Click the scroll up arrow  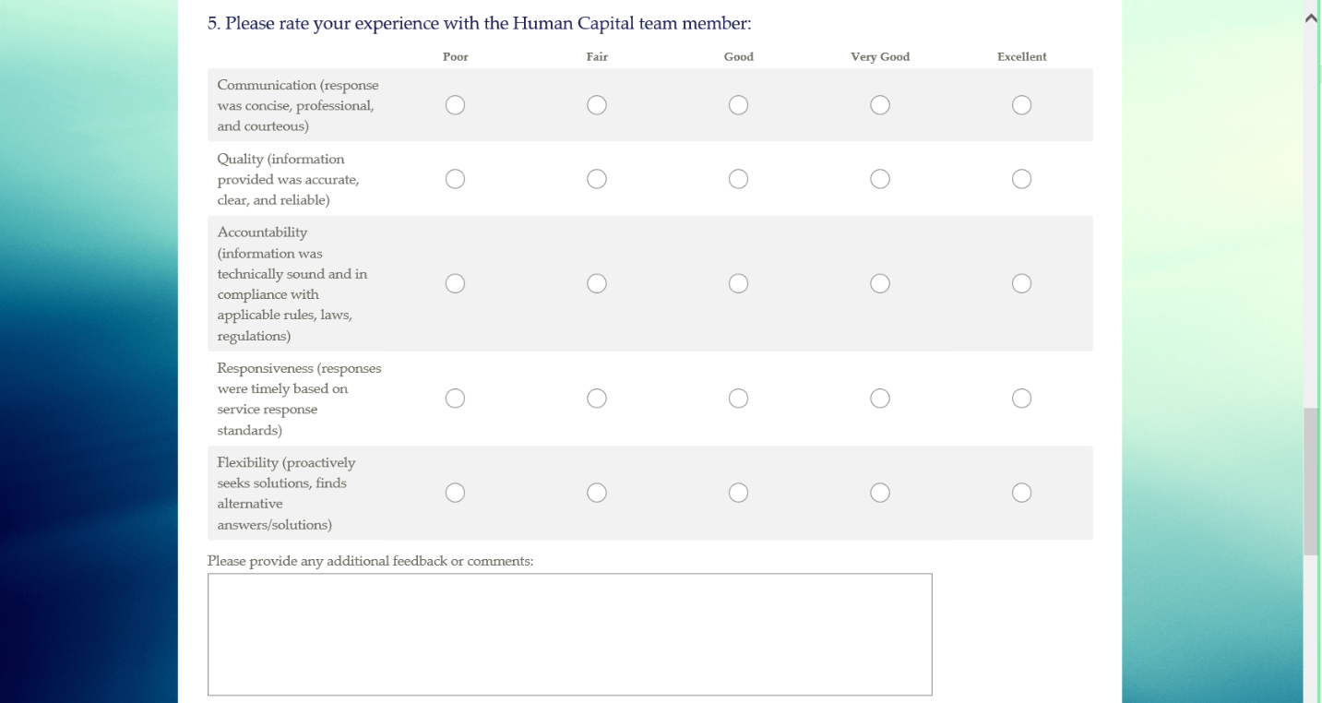pos(1312,18)
